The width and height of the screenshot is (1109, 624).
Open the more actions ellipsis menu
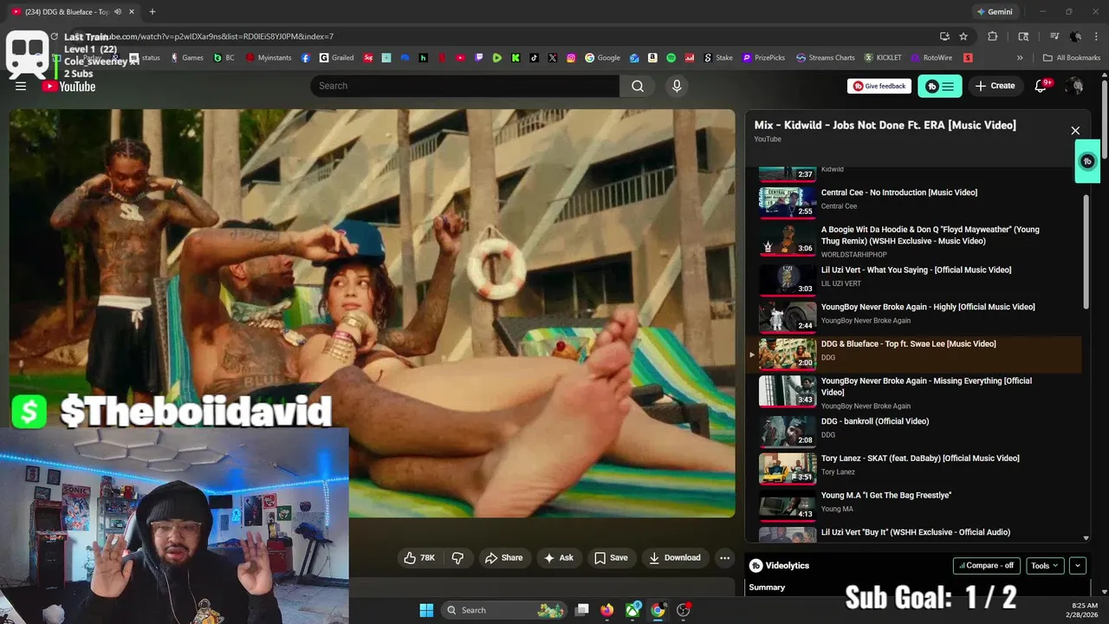[x=724, y=558]
